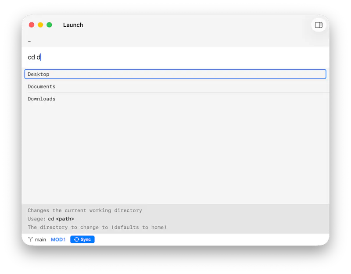Image resolution: width=351 pixels, height=274 pixels.
Task: Select the Documents suggestion
Action: pos(175,86)
